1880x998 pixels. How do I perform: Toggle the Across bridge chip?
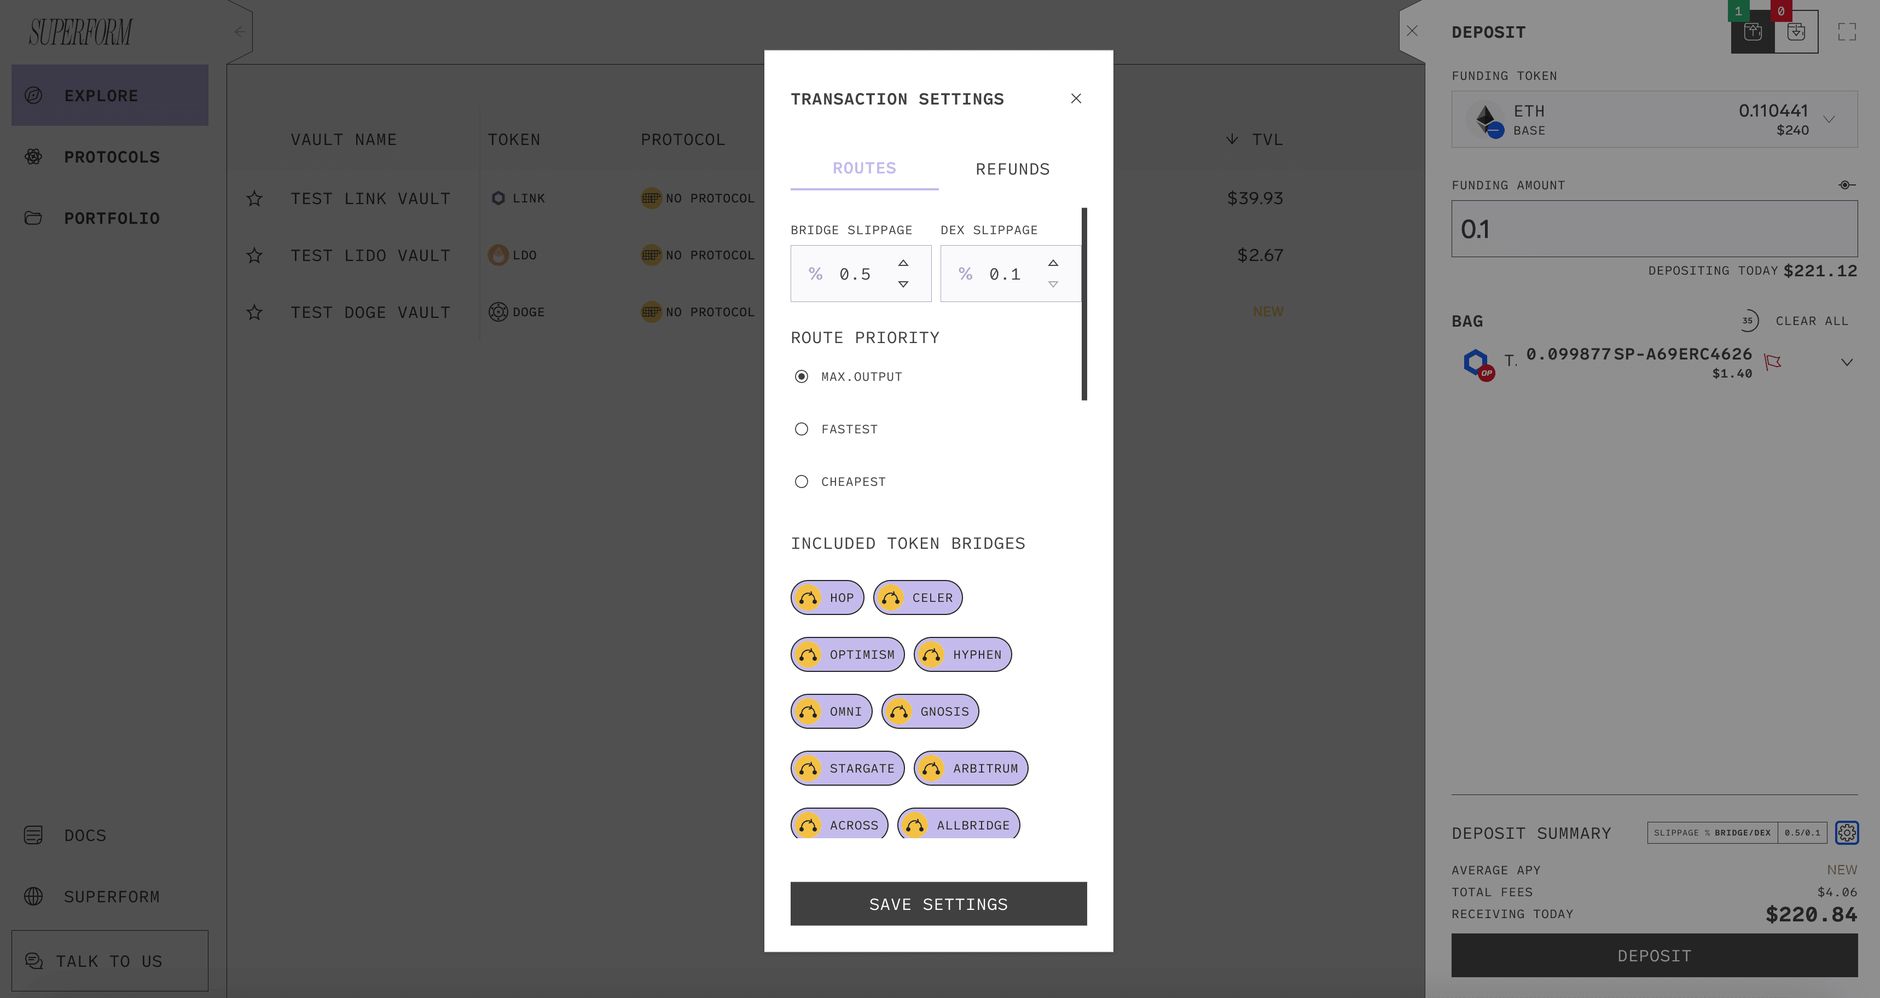click(x=839, y=824)
